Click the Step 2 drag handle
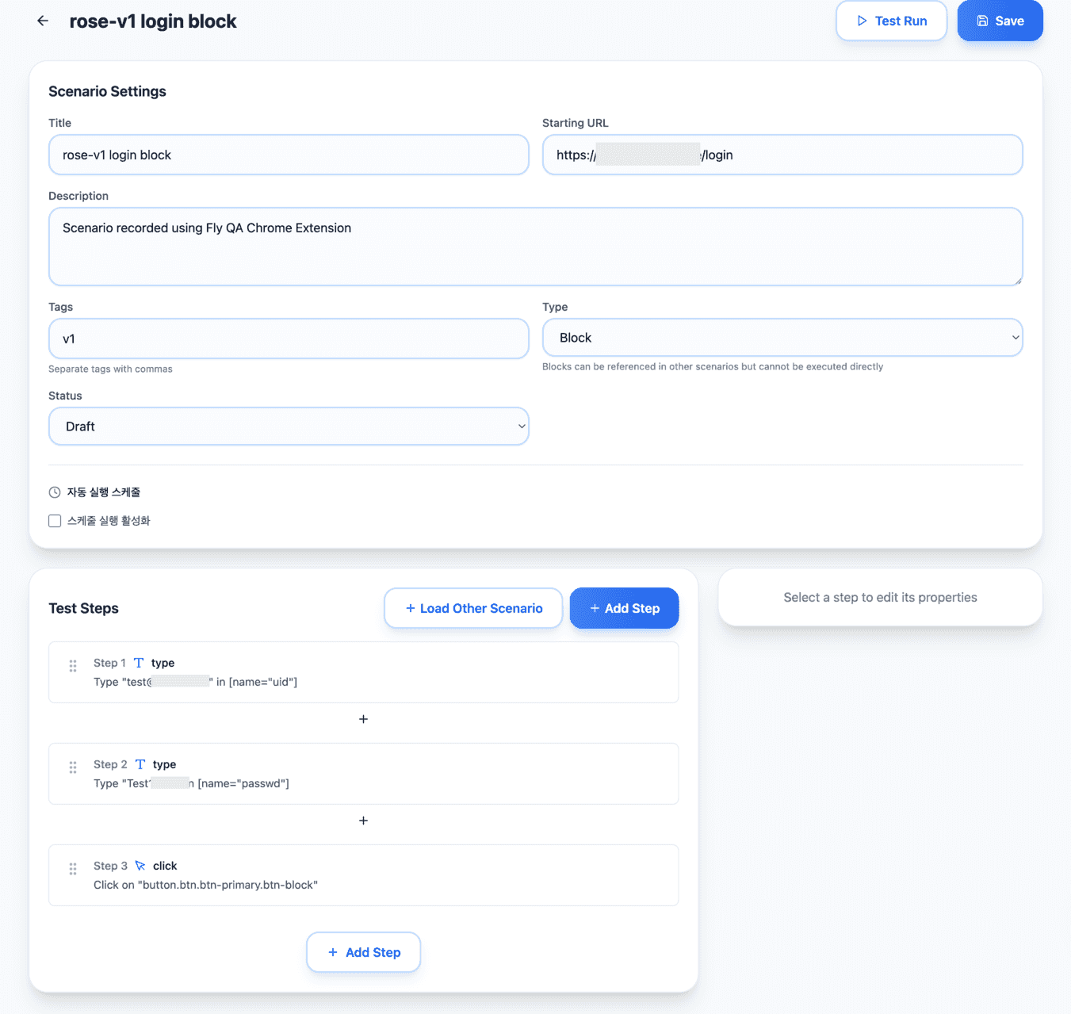Screen dimensions: 1071x1014 coord(73,767)
